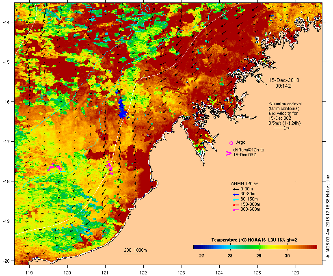The height and width of the screenshot is (276, 333).
Task: Click the 27 degree mark on colorbar
Action: (x=201, y=247)
